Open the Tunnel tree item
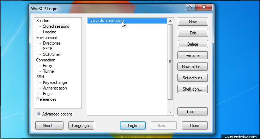Screen dimensions: 260x139 click(x=49, y=71)
